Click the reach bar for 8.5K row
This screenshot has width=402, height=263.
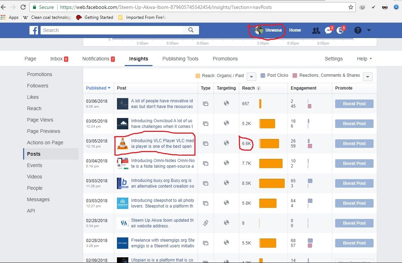click(272, 183)
